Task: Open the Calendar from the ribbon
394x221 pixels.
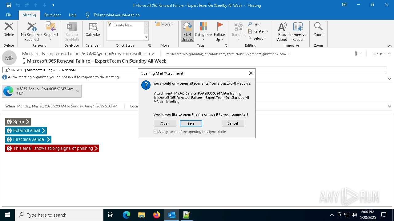Action: (x=93, y=30)
